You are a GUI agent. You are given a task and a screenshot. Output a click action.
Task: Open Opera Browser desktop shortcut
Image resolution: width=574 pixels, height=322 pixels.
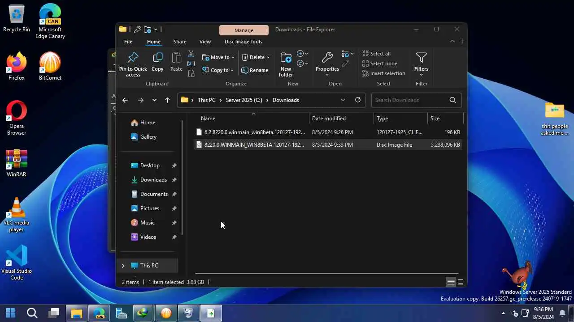click(17, 118)
